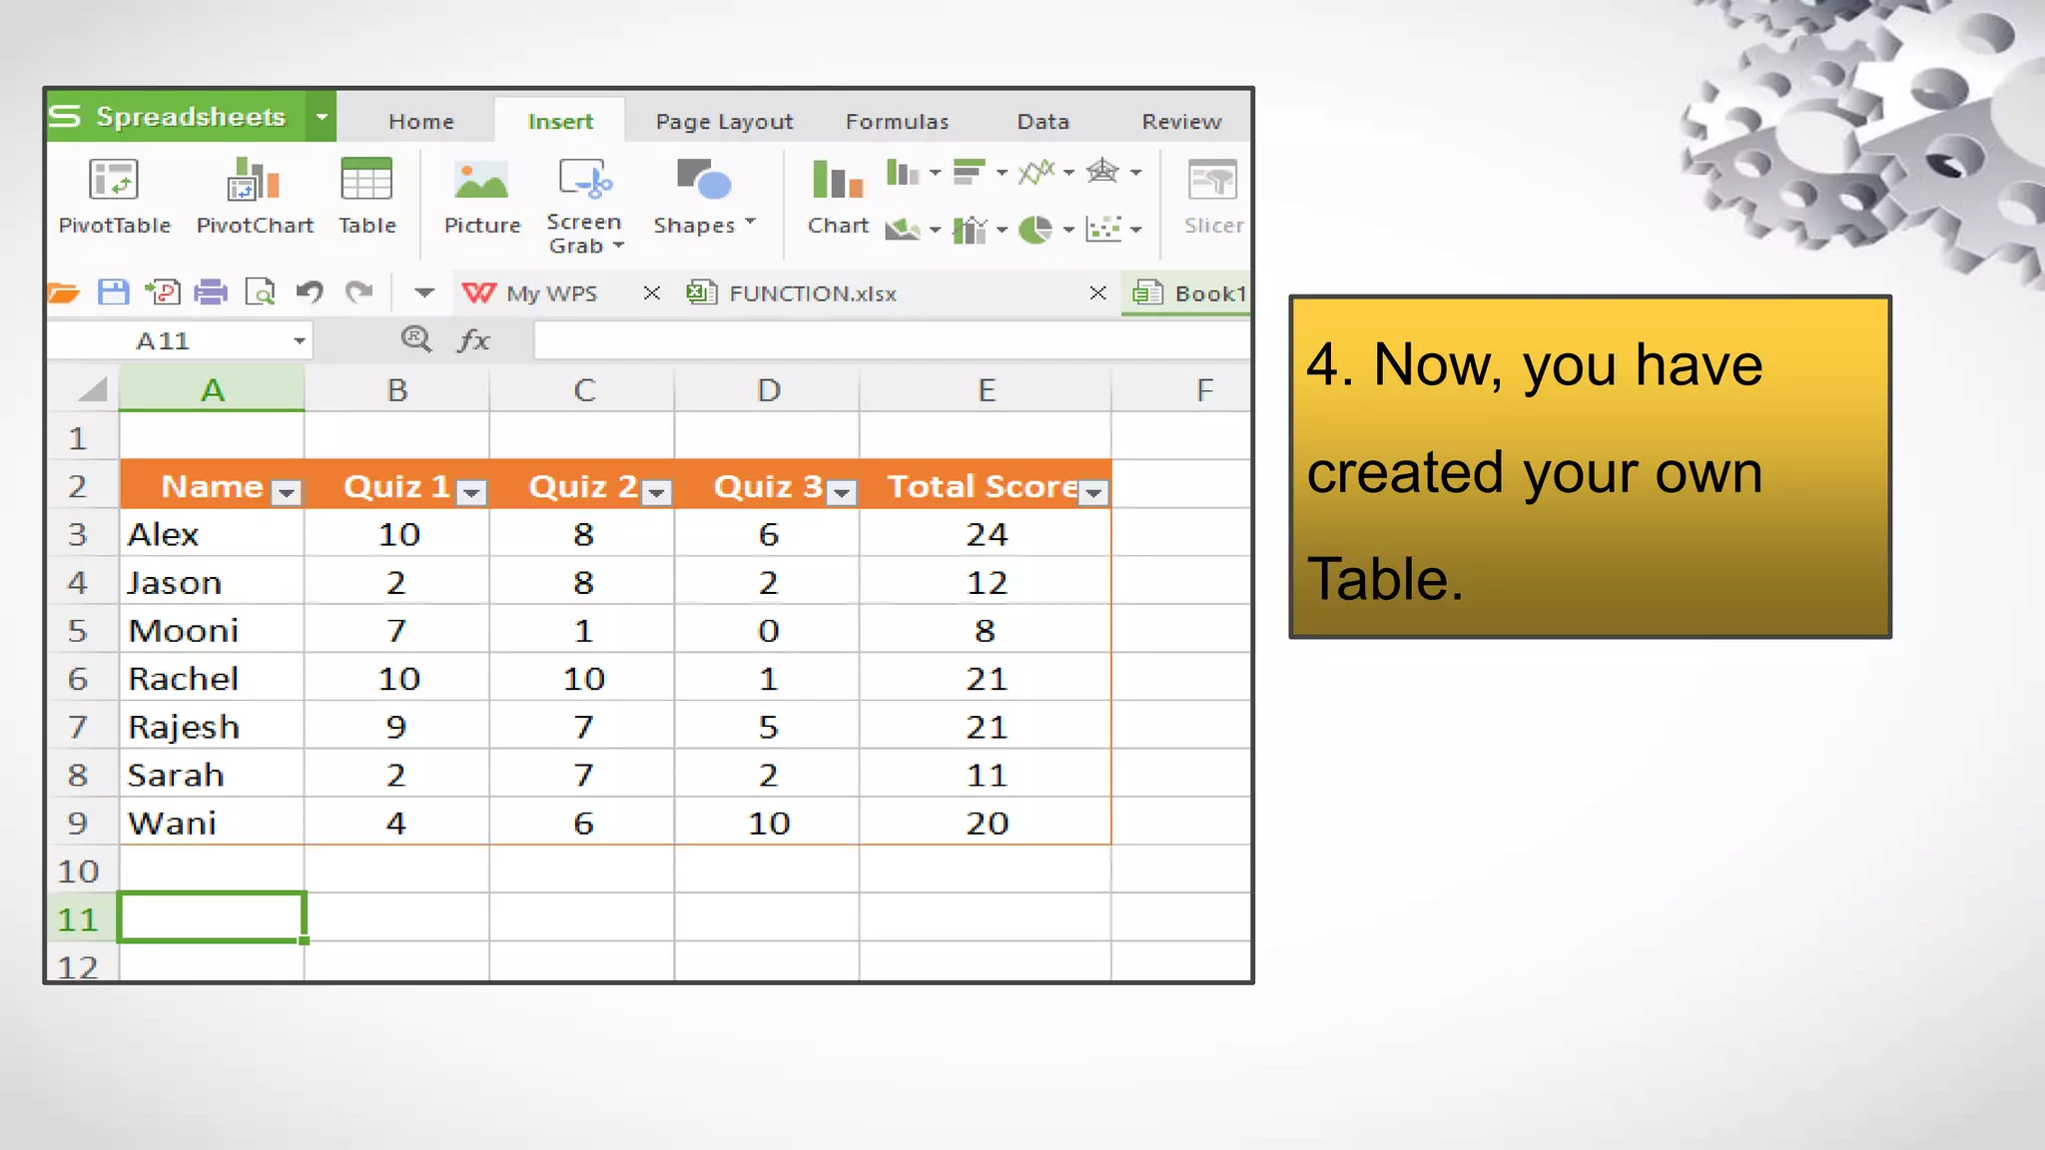Click the formula bar input field
The image size is (2045, 1150).
[892, 340]
